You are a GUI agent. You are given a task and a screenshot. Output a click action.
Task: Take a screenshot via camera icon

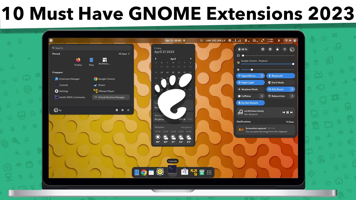point(263,49)
